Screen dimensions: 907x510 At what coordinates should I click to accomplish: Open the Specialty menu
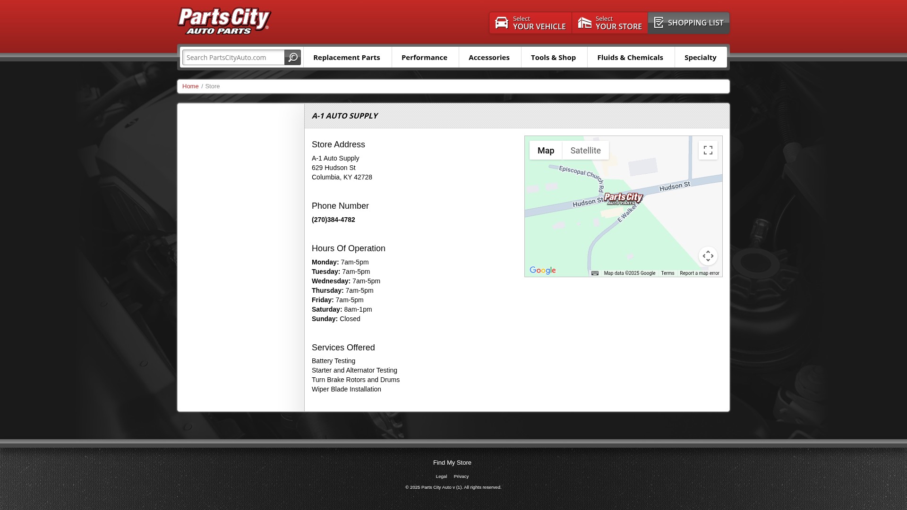(700, 57)
